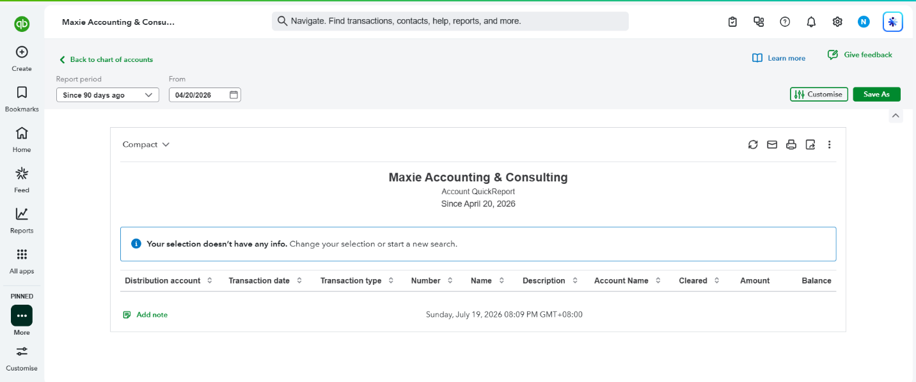Print the report
The height and width of the screenshot is (382, 916).
click(791, 144)
